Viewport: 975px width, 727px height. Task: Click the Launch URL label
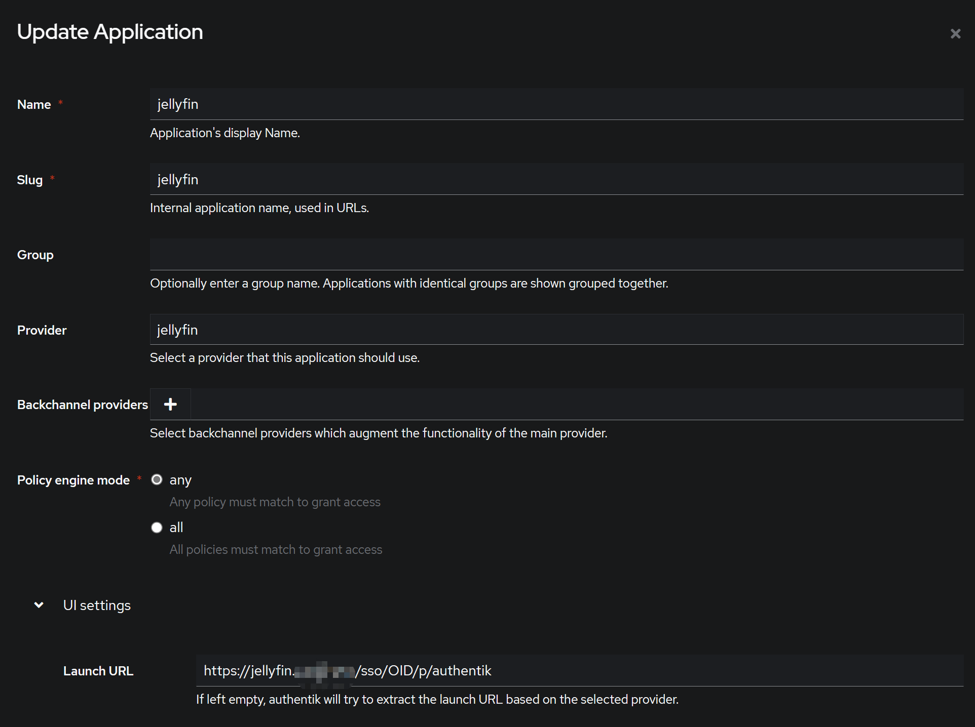98,671
